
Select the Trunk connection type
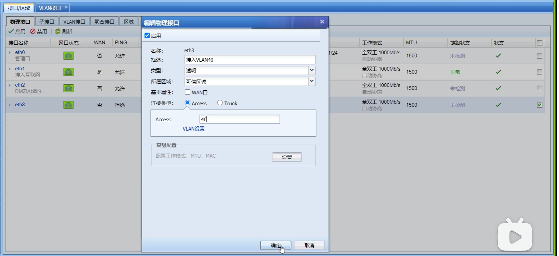point(220,103)
